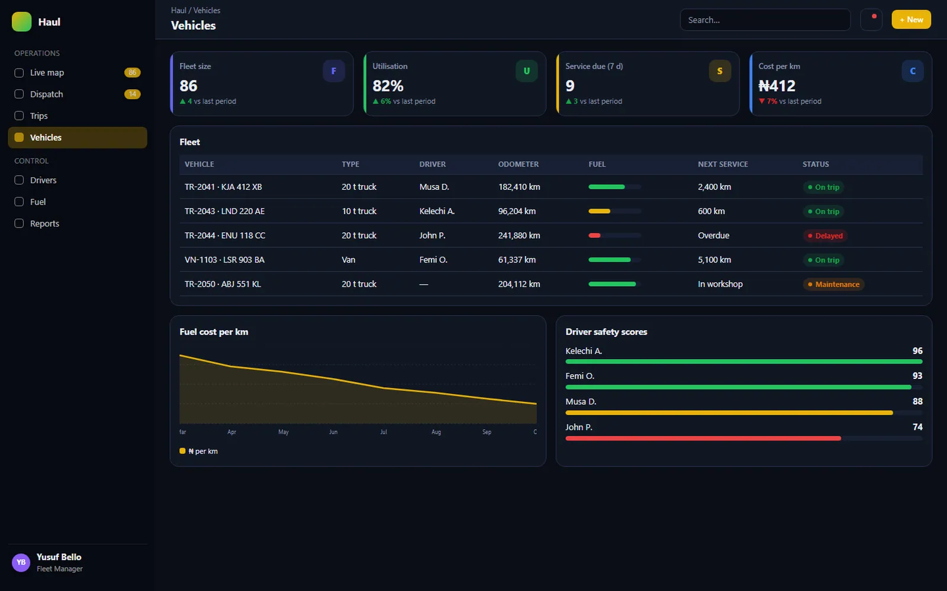947x591 pixels.
Task: Click the Fuel sidebar icon
Action: click(19, 202)
